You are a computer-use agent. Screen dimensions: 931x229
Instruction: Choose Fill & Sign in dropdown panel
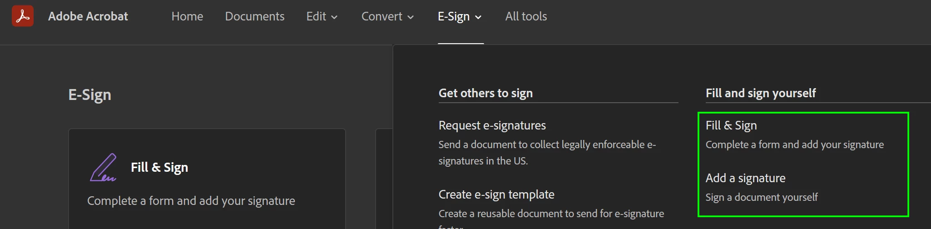click(x=731, y=125)
